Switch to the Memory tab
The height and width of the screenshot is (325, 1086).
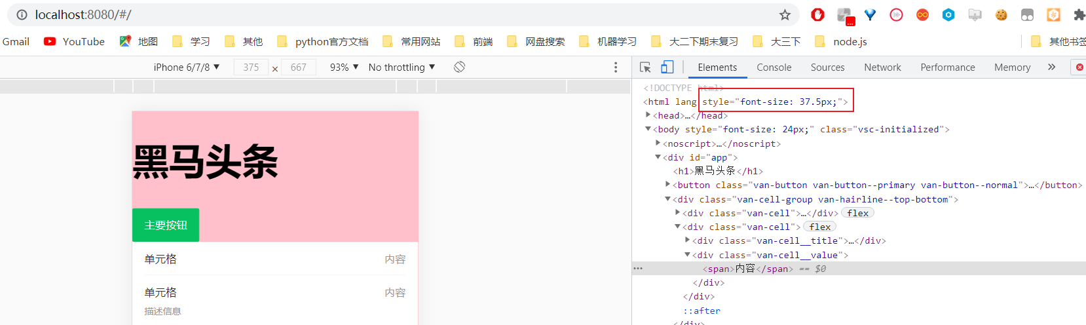click(x=1012, y=67)
